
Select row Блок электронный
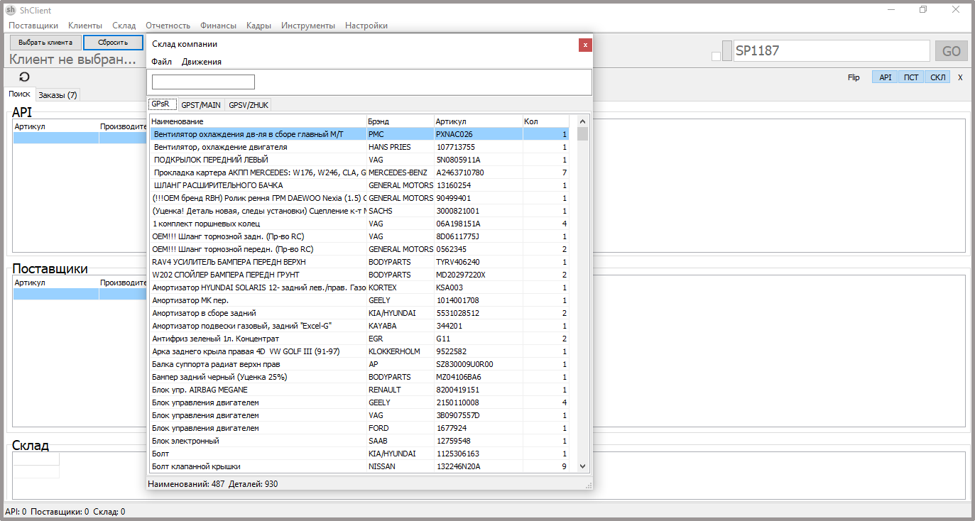tap(359, 441)
